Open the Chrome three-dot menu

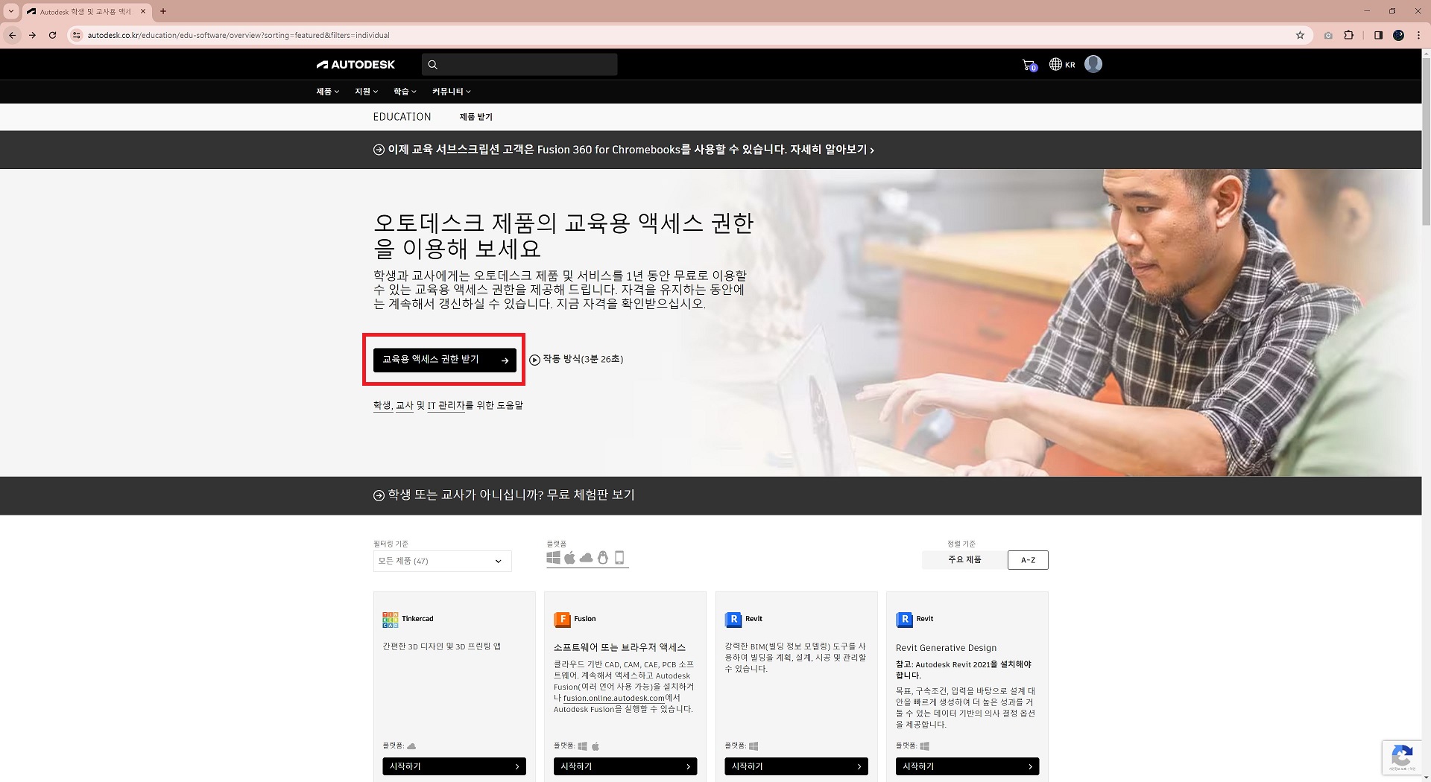pyautogui.click(x=1418, y=35)
